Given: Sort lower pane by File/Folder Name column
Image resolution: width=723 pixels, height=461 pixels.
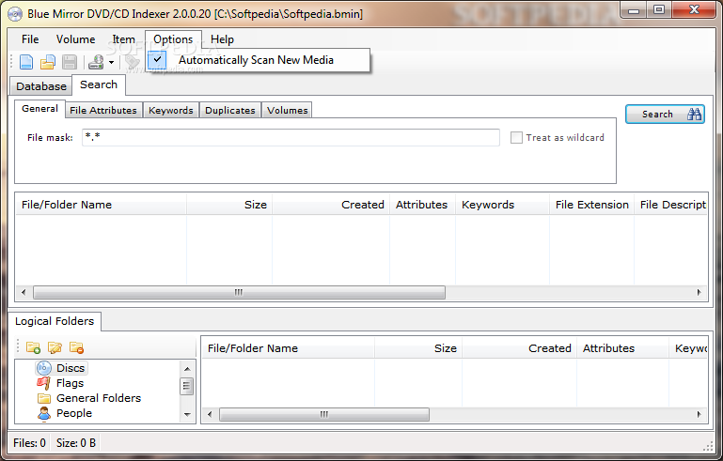Looking at the screenshot, I should tap(289, 348).
